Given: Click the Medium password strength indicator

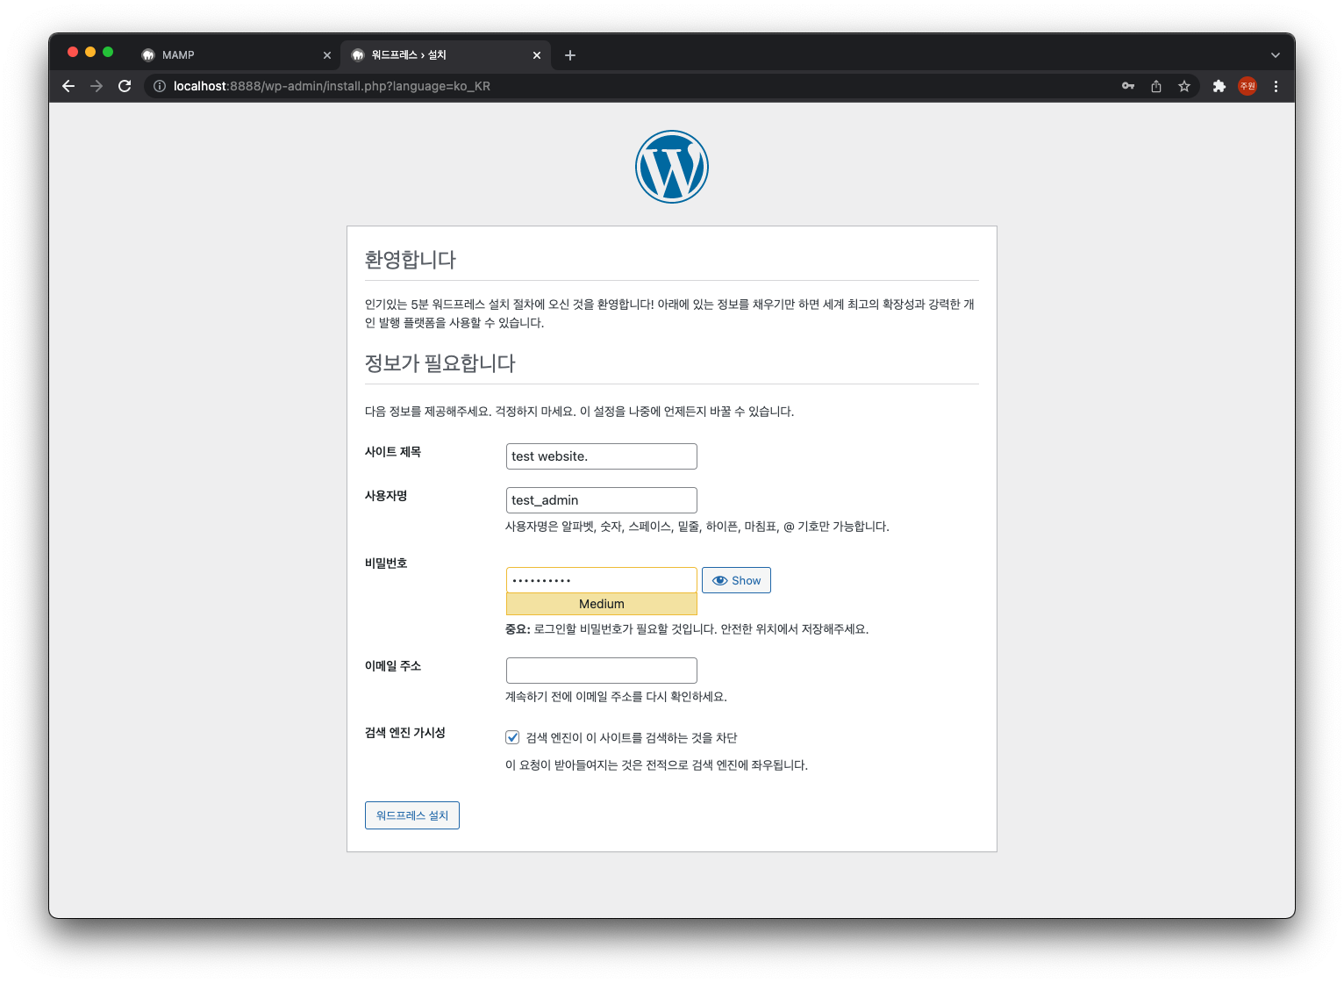Looking at the screenshot, I should click(602, 604).
